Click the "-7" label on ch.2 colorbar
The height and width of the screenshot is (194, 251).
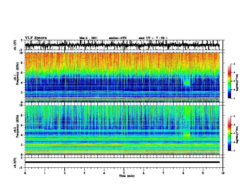point(234,151)
